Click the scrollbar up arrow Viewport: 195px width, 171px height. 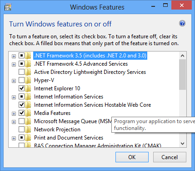click(183, 56)
